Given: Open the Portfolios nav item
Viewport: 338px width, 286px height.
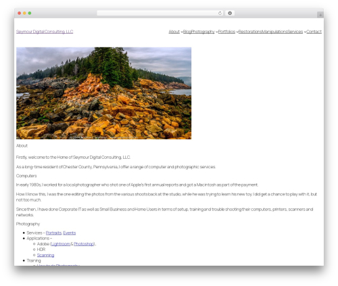Looking at the screenshot, I should (226, 32).
